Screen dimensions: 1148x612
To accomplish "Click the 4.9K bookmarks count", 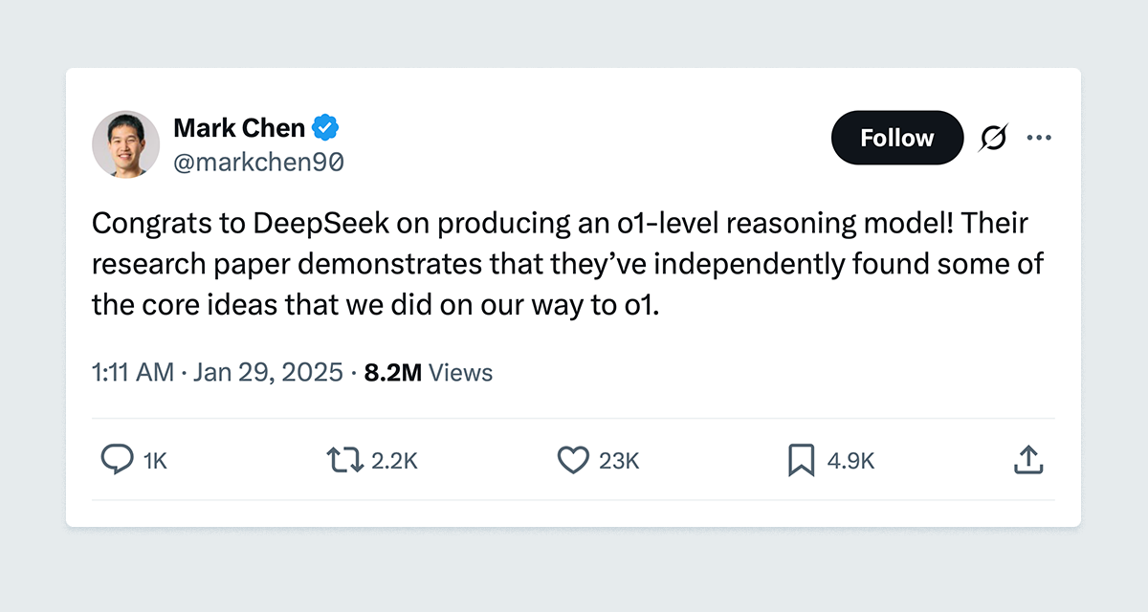I will click(851, 461).
